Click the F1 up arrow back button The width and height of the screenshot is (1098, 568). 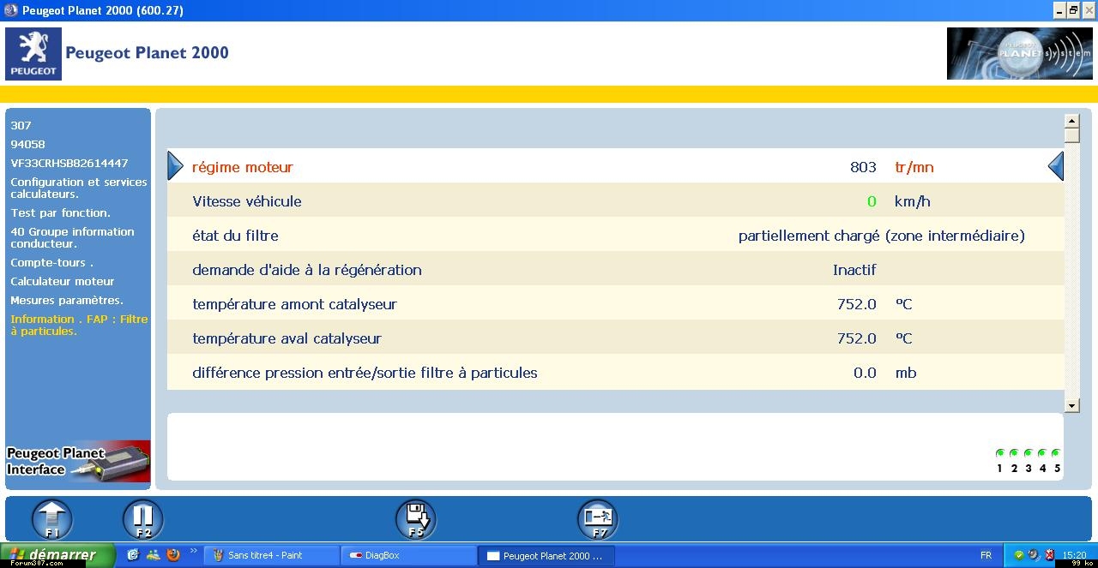click(x=52, y=519)
